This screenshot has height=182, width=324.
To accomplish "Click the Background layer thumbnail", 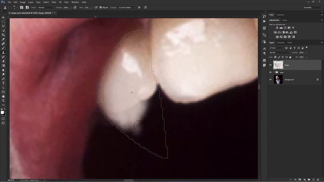I will [x=278, y=79].
